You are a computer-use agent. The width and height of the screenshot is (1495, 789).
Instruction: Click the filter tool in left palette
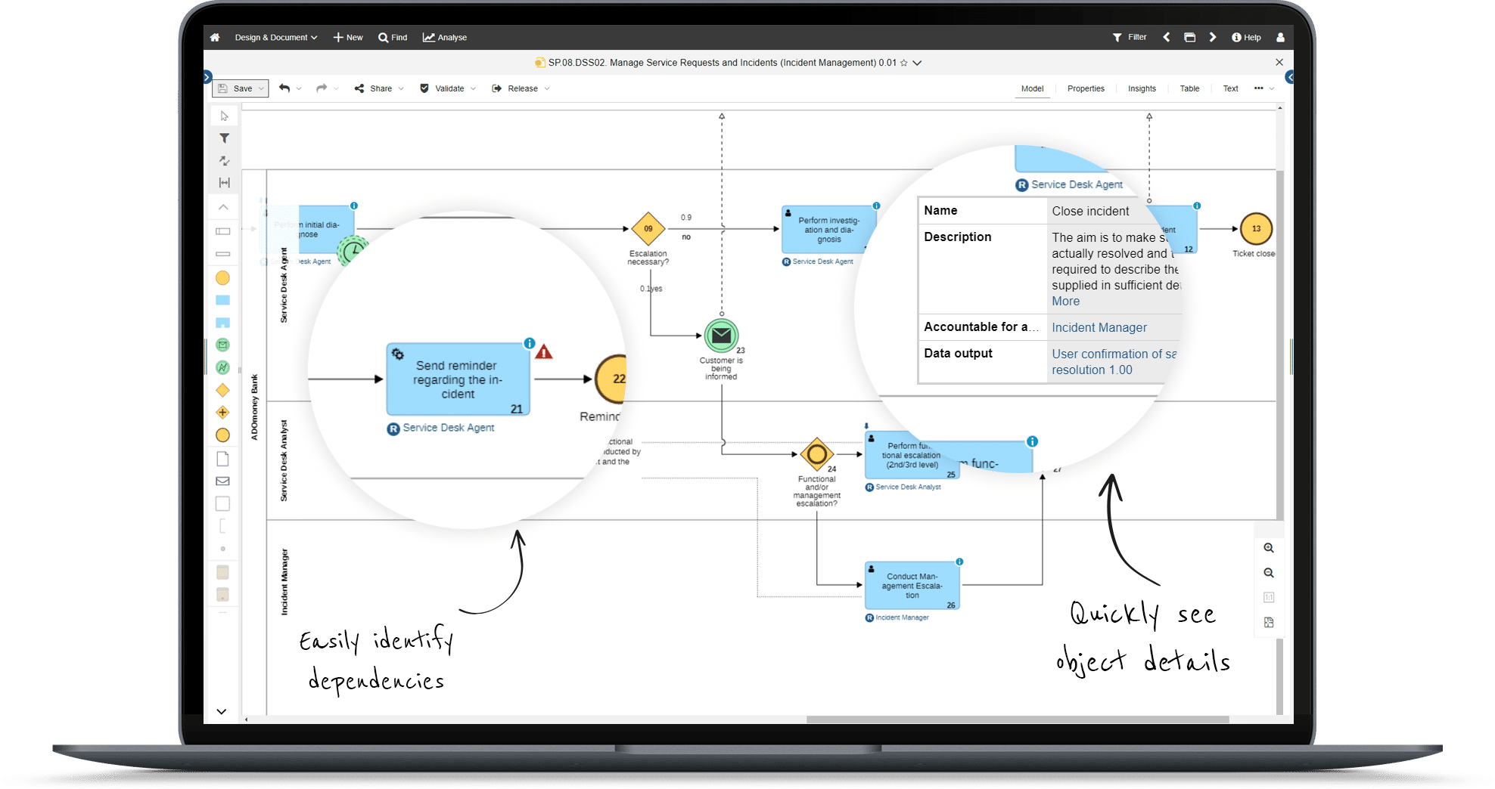(223, 138)
